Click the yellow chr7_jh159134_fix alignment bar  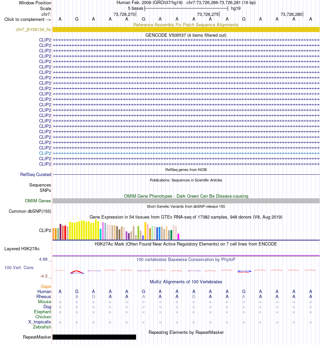pyautogui.click(x=186, y=29)
